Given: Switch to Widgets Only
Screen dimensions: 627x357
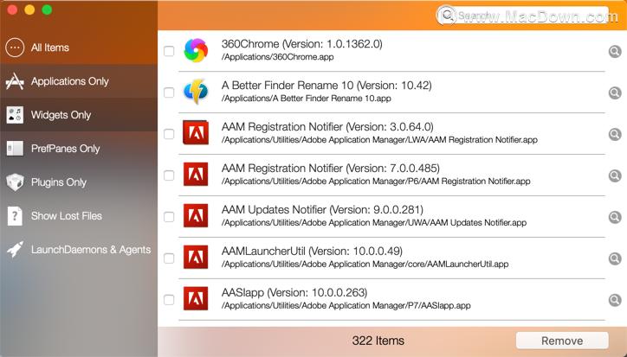Looking at the screenshot, I should coord(79,115).
